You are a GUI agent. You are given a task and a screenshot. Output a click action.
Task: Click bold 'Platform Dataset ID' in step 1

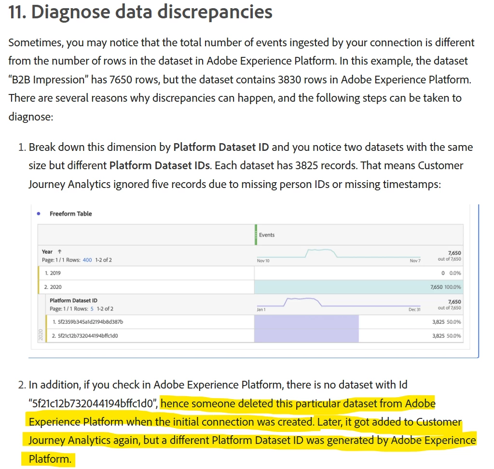click(x=221, y=147)
